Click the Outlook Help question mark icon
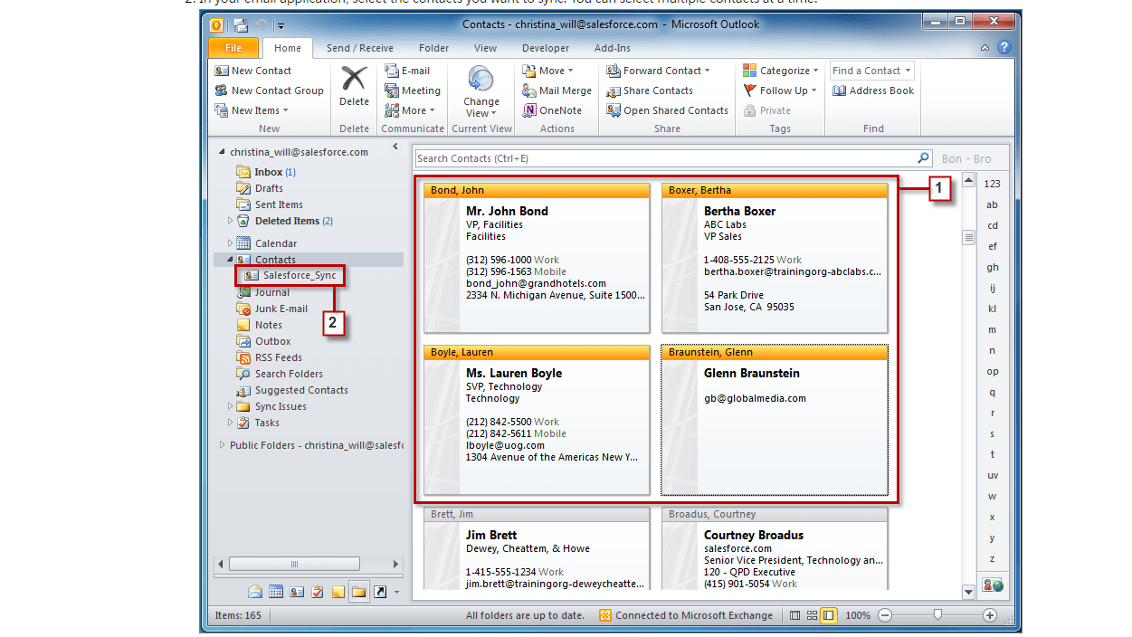This screenshot has width=1132, height=637. 1004,48
